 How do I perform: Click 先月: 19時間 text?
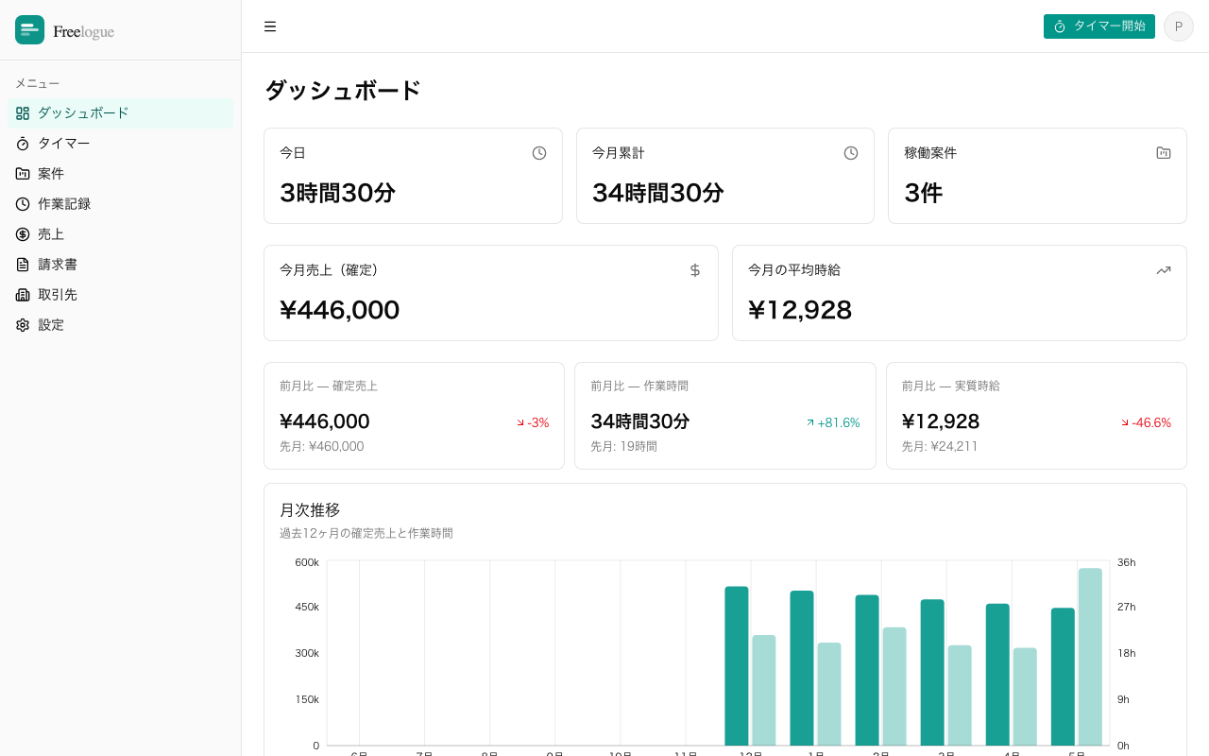pyautogui.click(x=623, y=446)
